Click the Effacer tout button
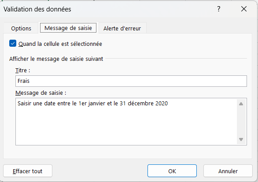This screenshot has height=182, width=258. [x=28, y=171]
